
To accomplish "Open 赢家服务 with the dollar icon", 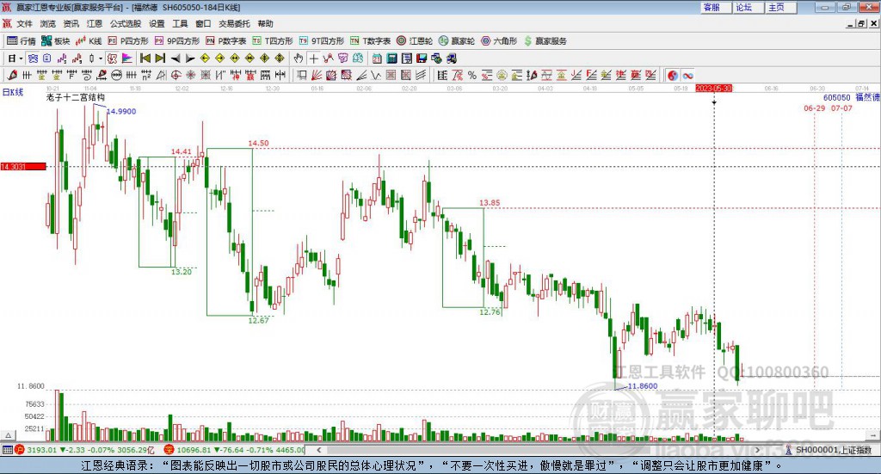I will coord(545,41).
